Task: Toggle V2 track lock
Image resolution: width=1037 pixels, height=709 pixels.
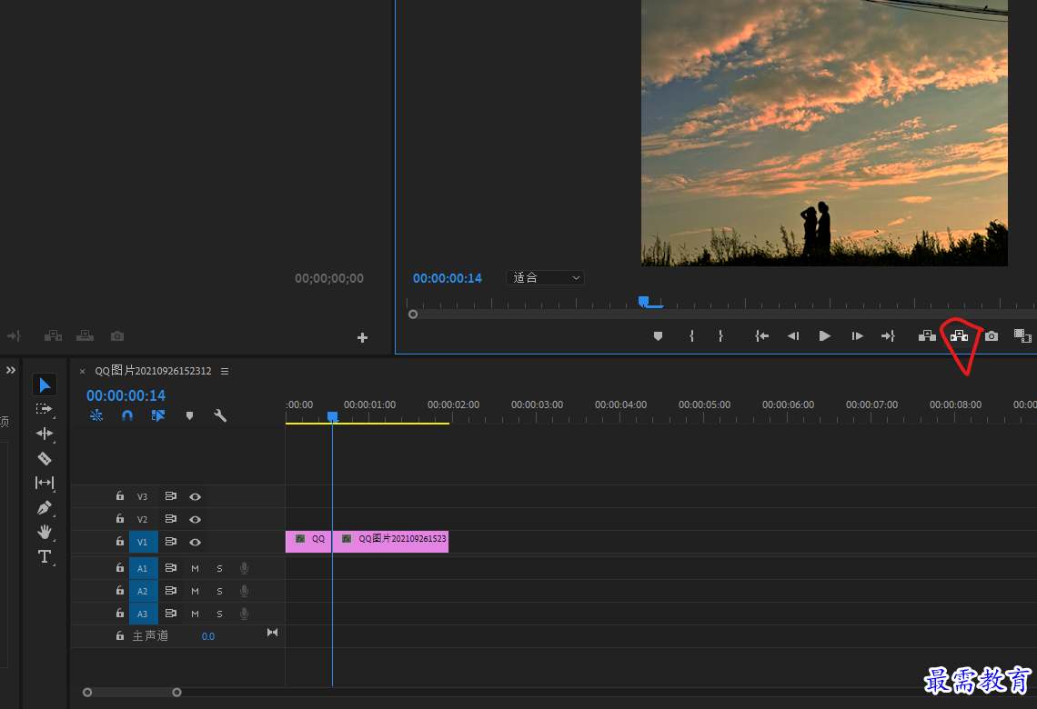Action: pyautogui.click(x=120, y=519)
